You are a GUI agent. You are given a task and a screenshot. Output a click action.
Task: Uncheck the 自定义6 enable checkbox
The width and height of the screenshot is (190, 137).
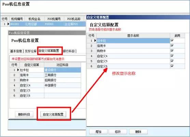point(172,66)
